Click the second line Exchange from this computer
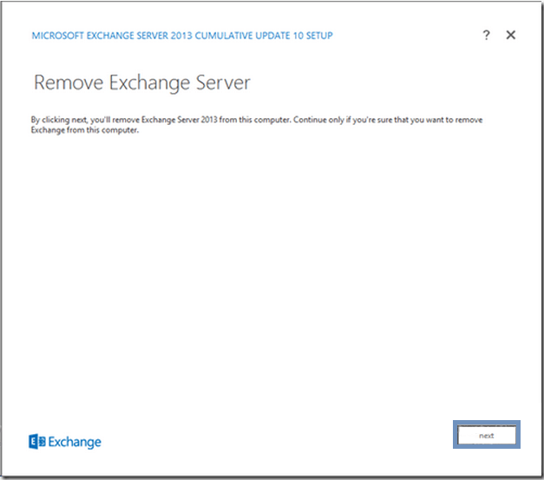Viewport: 544px width, 480px height. click(85, 130)
